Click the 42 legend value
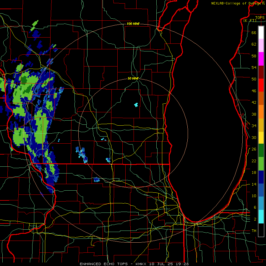This screenshot has width=266, height=266. [254, 103]
